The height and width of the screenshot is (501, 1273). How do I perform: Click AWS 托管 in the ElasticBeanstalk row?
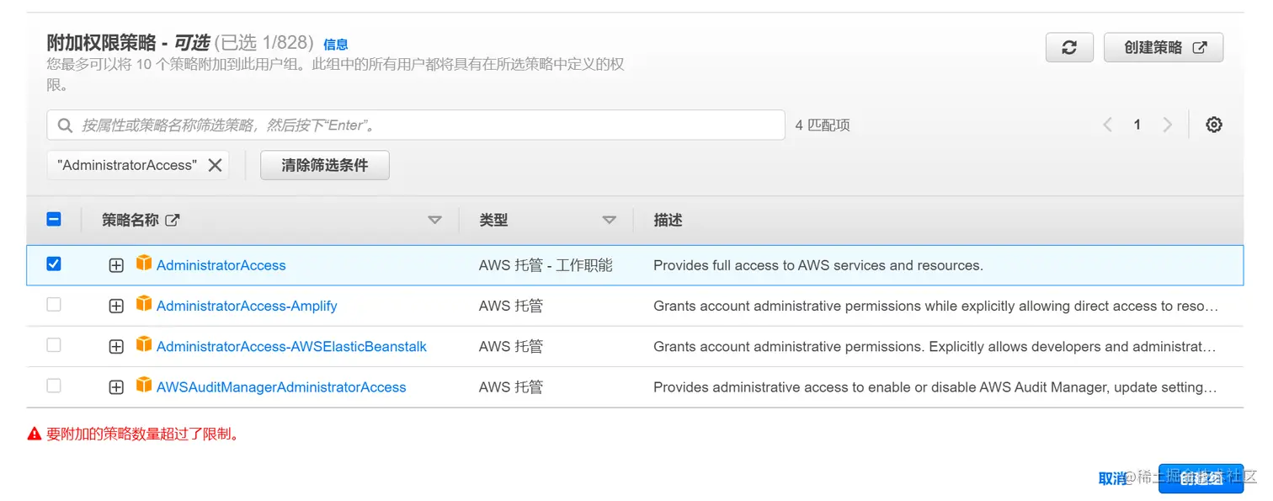511,346
